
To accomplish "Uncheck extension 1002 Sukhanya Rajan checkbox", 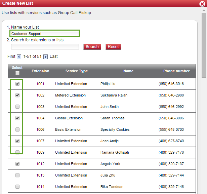I will (17, 95).
